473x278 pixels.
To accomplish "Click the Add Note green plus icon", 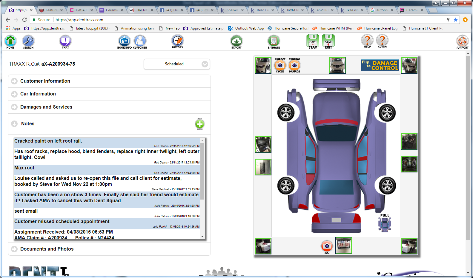I will (x=200, y=124).
